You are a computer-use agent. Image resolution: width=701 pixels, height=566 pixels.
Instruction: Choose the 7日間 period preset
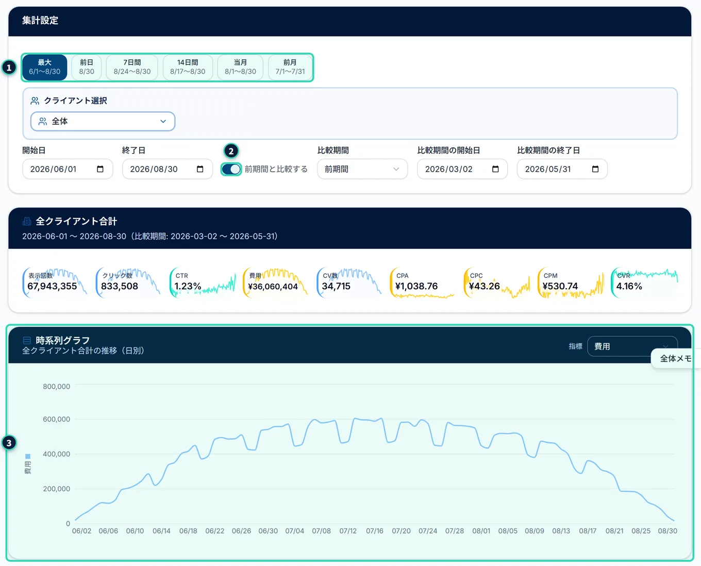pos(132,67)
